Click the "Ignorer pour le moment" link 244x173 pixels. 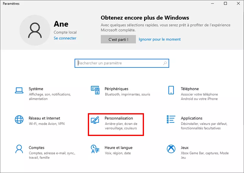point(160,39)
